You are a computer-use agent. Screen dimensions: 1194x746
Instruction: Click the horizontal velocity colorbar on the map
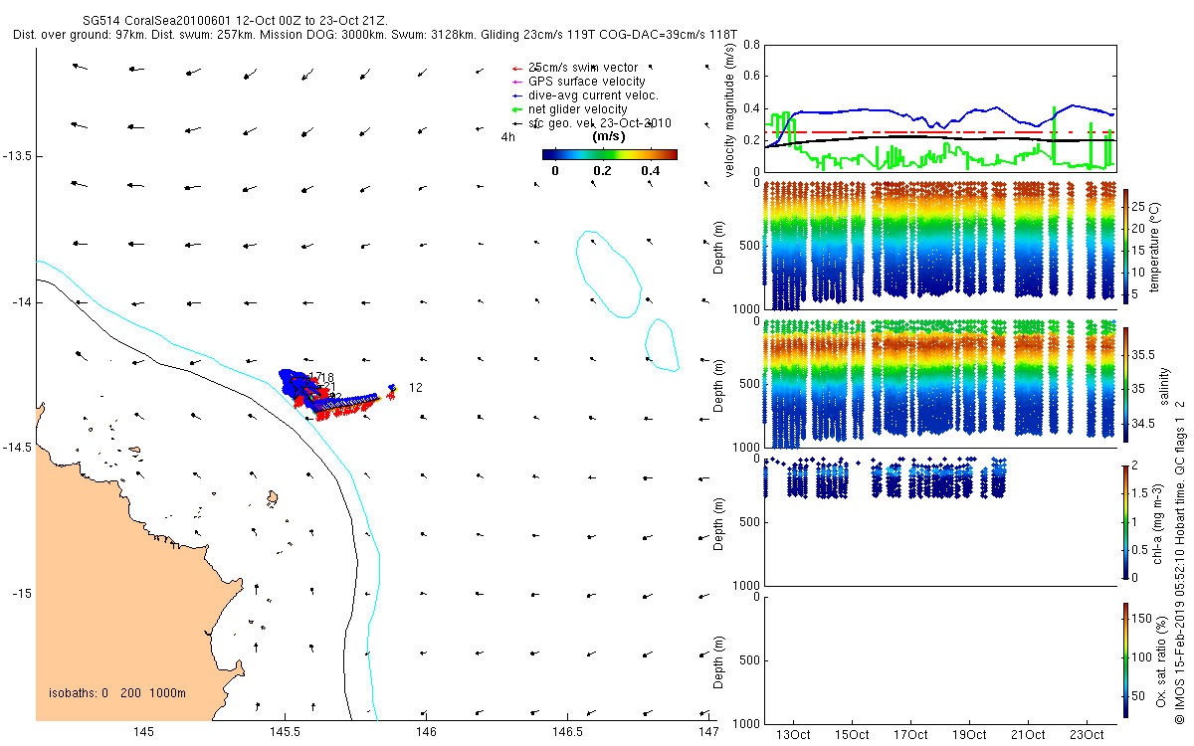pyautogui.click(x=610, y=154)
